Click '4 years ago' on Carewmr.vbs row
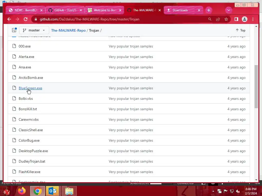The width and height of the screenshot is (262, 196). [x=236, y=120]
